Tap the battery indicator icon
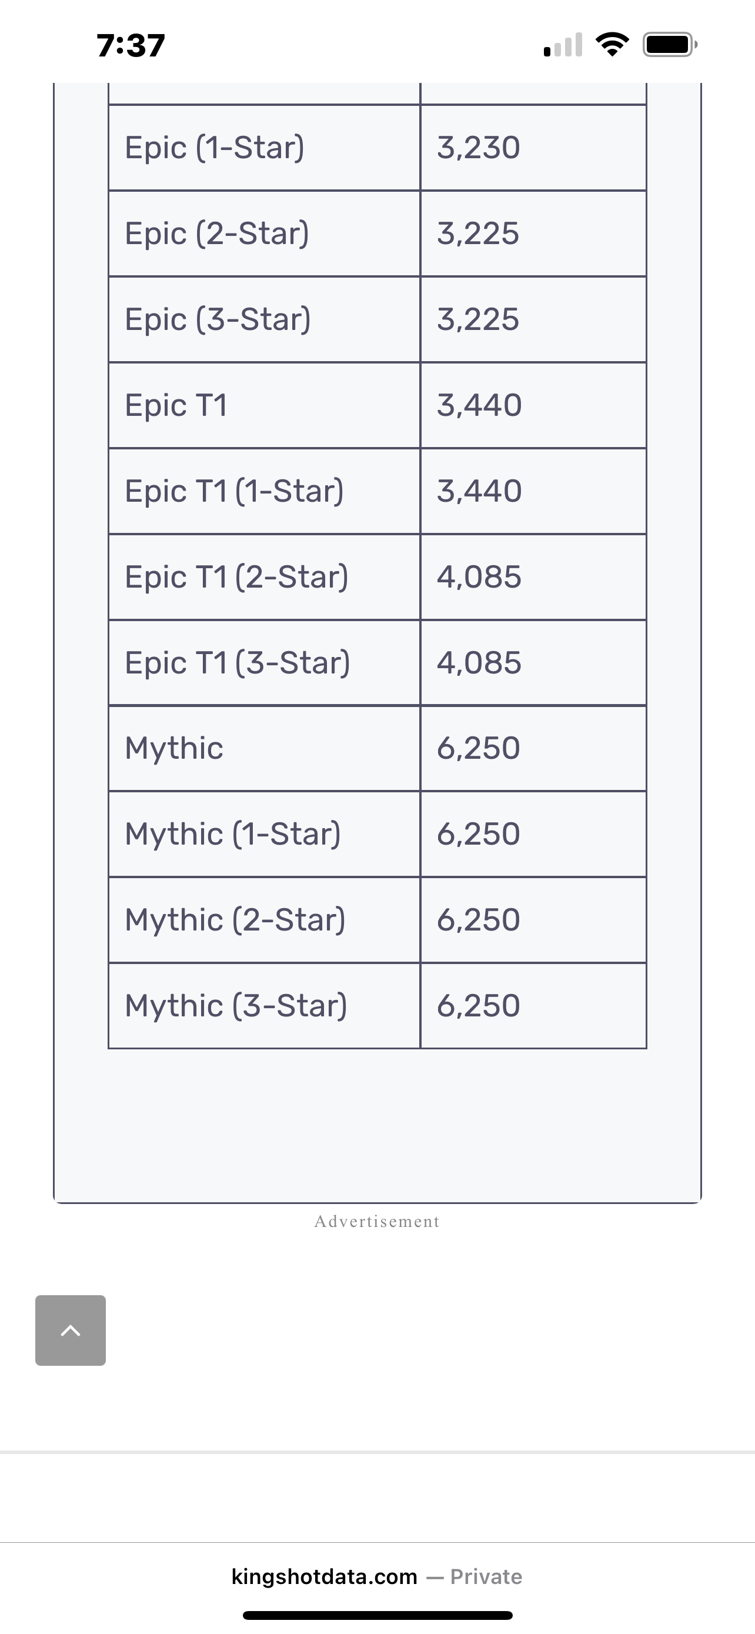755x1634 pixels. click(671, 44)
